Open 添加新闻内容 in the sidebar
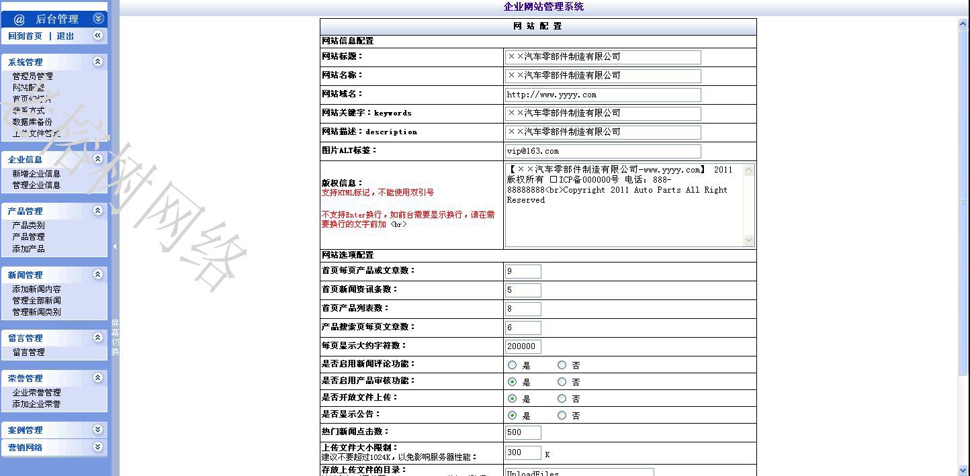This screenshot has width=970, height=476. (x=36, y=289)
